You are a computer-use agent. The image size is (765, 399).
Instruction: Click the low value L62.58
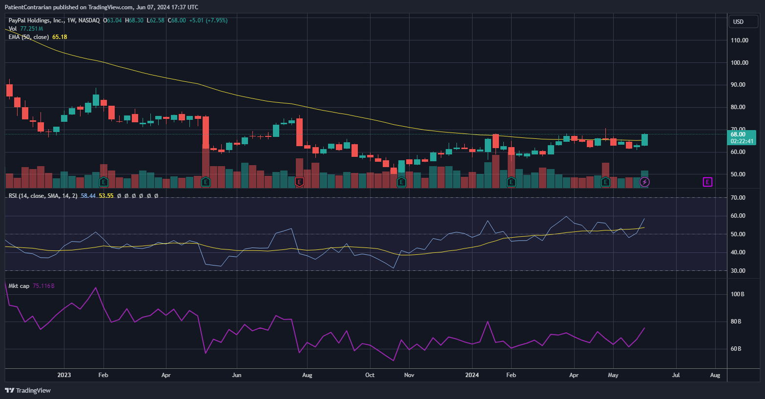pos(156,20)
